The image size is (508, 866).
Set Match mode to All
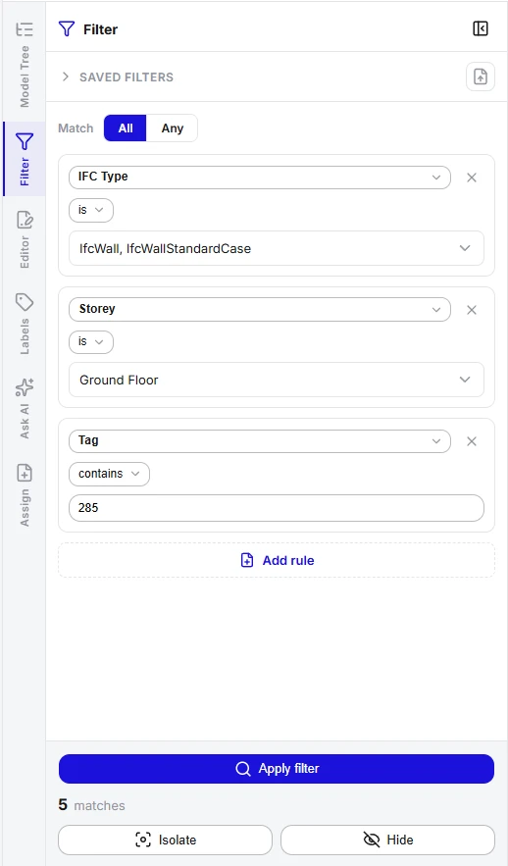[126, 128]
